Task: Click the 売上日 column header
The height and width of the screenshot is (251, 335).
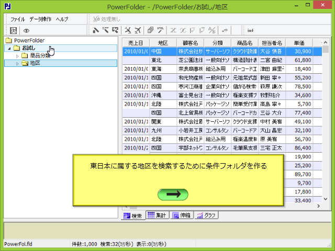Action: click(136, 43)
